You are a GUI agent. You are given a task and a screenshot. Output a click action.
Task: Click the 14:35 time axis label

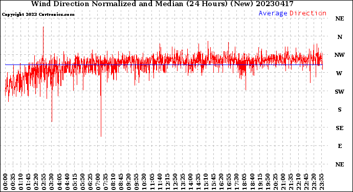(x=198, y=182)
